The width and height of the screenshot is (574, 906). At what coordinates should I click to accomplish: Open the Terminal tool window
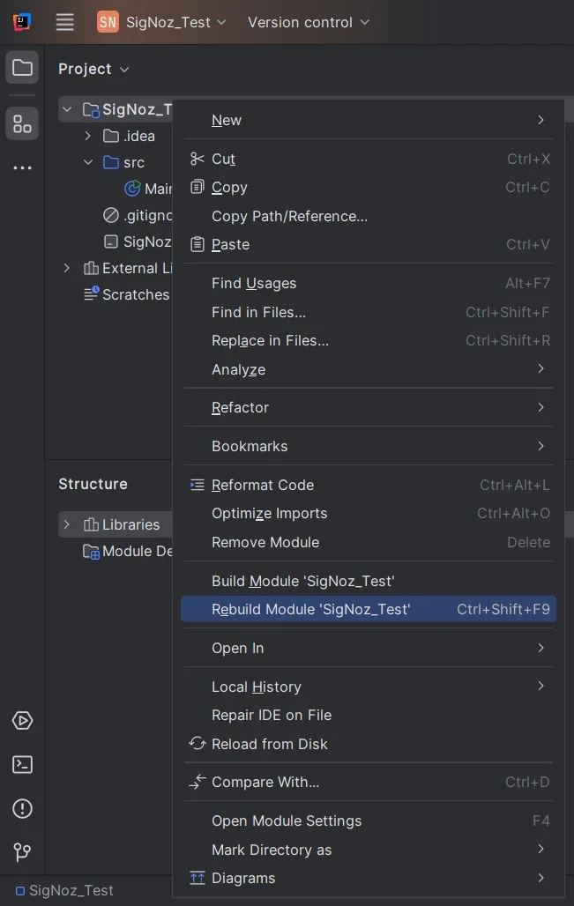click(22, 764)
